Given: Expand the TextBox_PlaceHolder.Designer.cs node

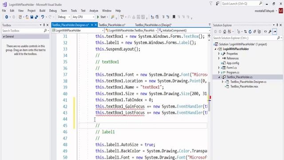Looking at the screenshot, I should 223,82.
